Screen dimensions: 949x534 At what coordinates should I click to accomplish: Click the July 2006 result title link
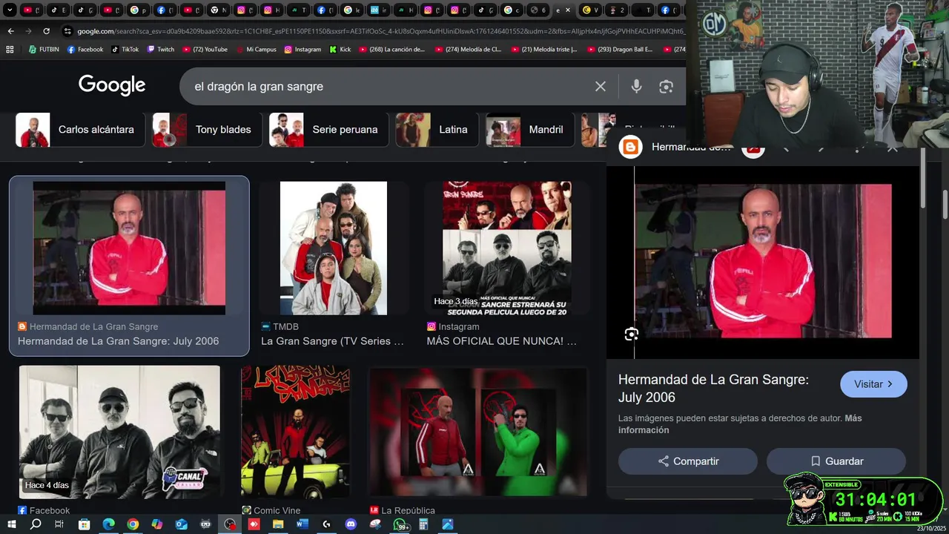[119, 342]
